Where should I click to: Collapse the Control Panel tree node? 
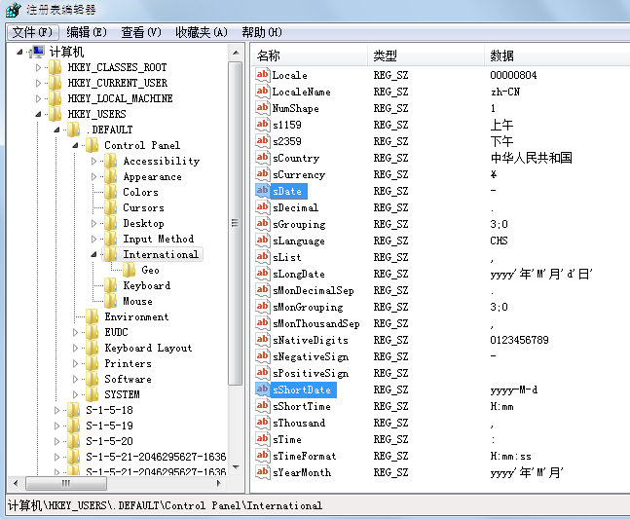point(76,145)
